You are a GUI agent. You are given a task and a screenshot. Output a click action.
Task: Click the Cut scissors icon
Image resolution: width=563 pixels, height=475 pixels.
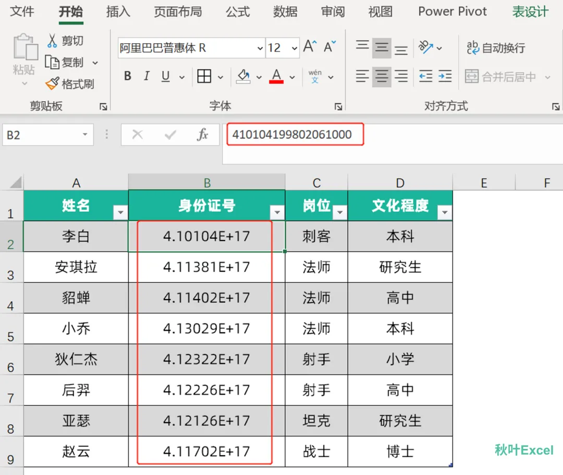point(52,41)
